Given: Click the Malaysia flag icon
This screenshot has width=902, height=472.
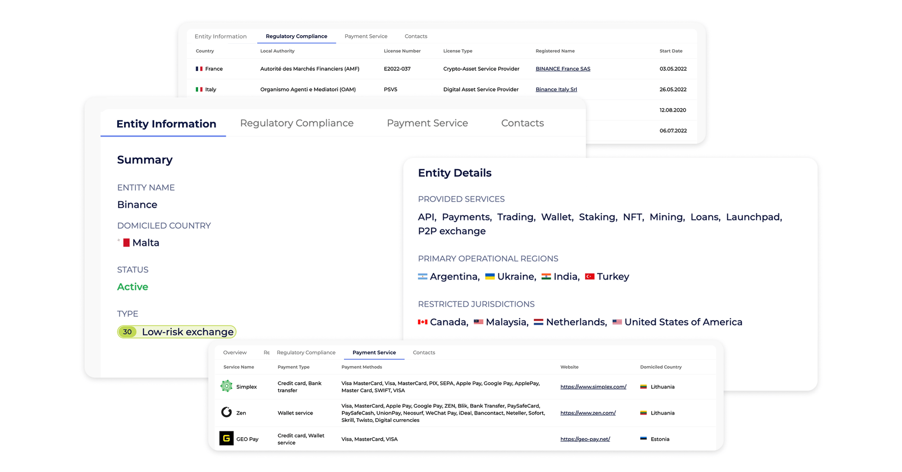Looking at the screenshot, I should click(x=479, y=322).
